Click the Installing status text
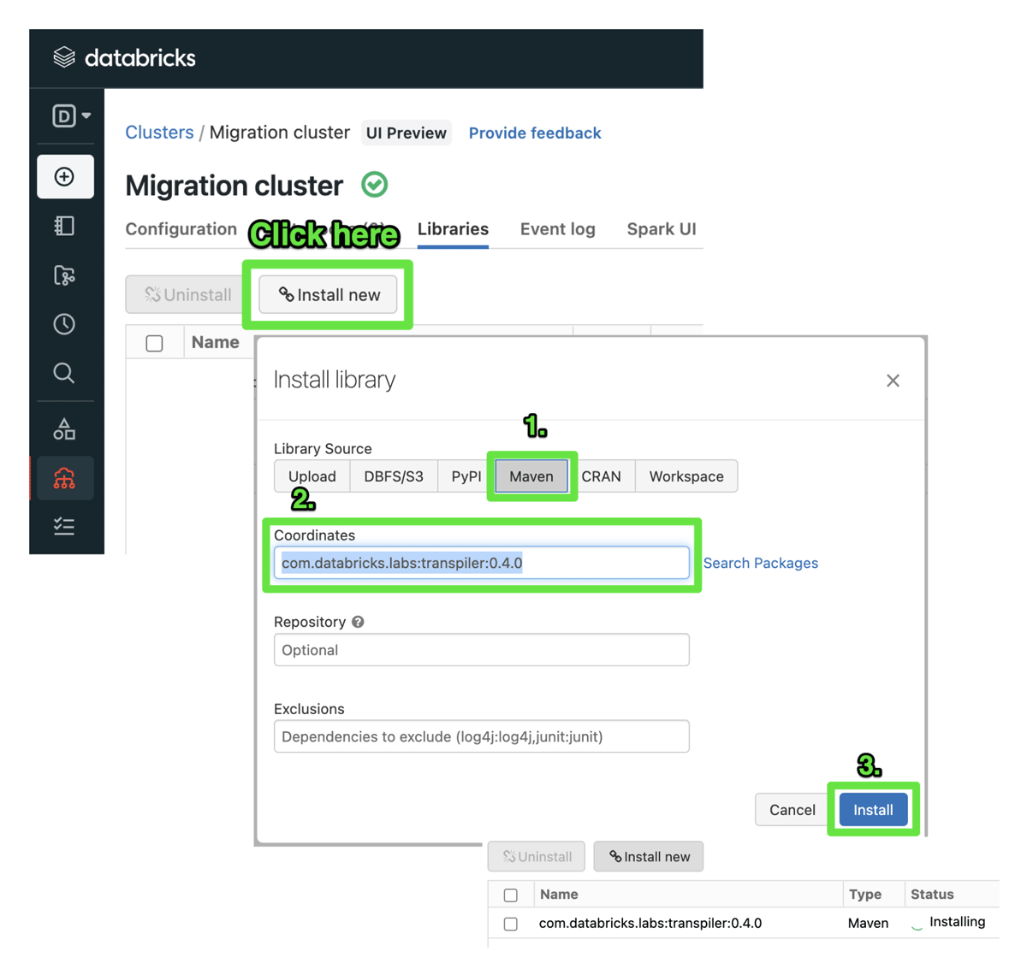 [958, 922]
